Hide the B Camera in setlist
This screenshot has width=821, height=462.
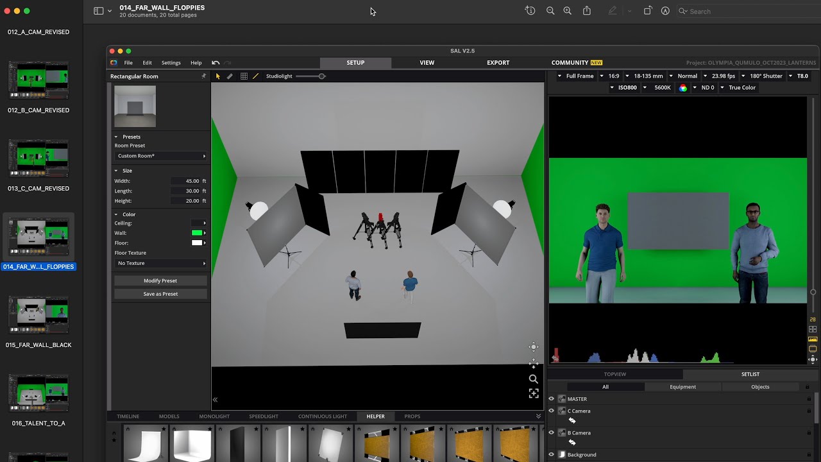coord(551,433)
